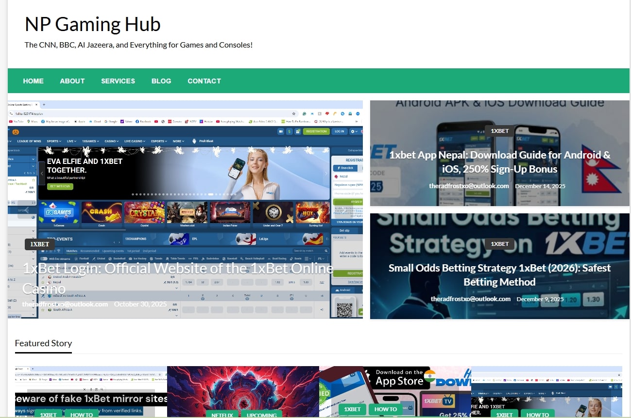Open the '1xbet App Nepal' download guide article
Viewport: 631px width, 418px height.
(499, 161)
